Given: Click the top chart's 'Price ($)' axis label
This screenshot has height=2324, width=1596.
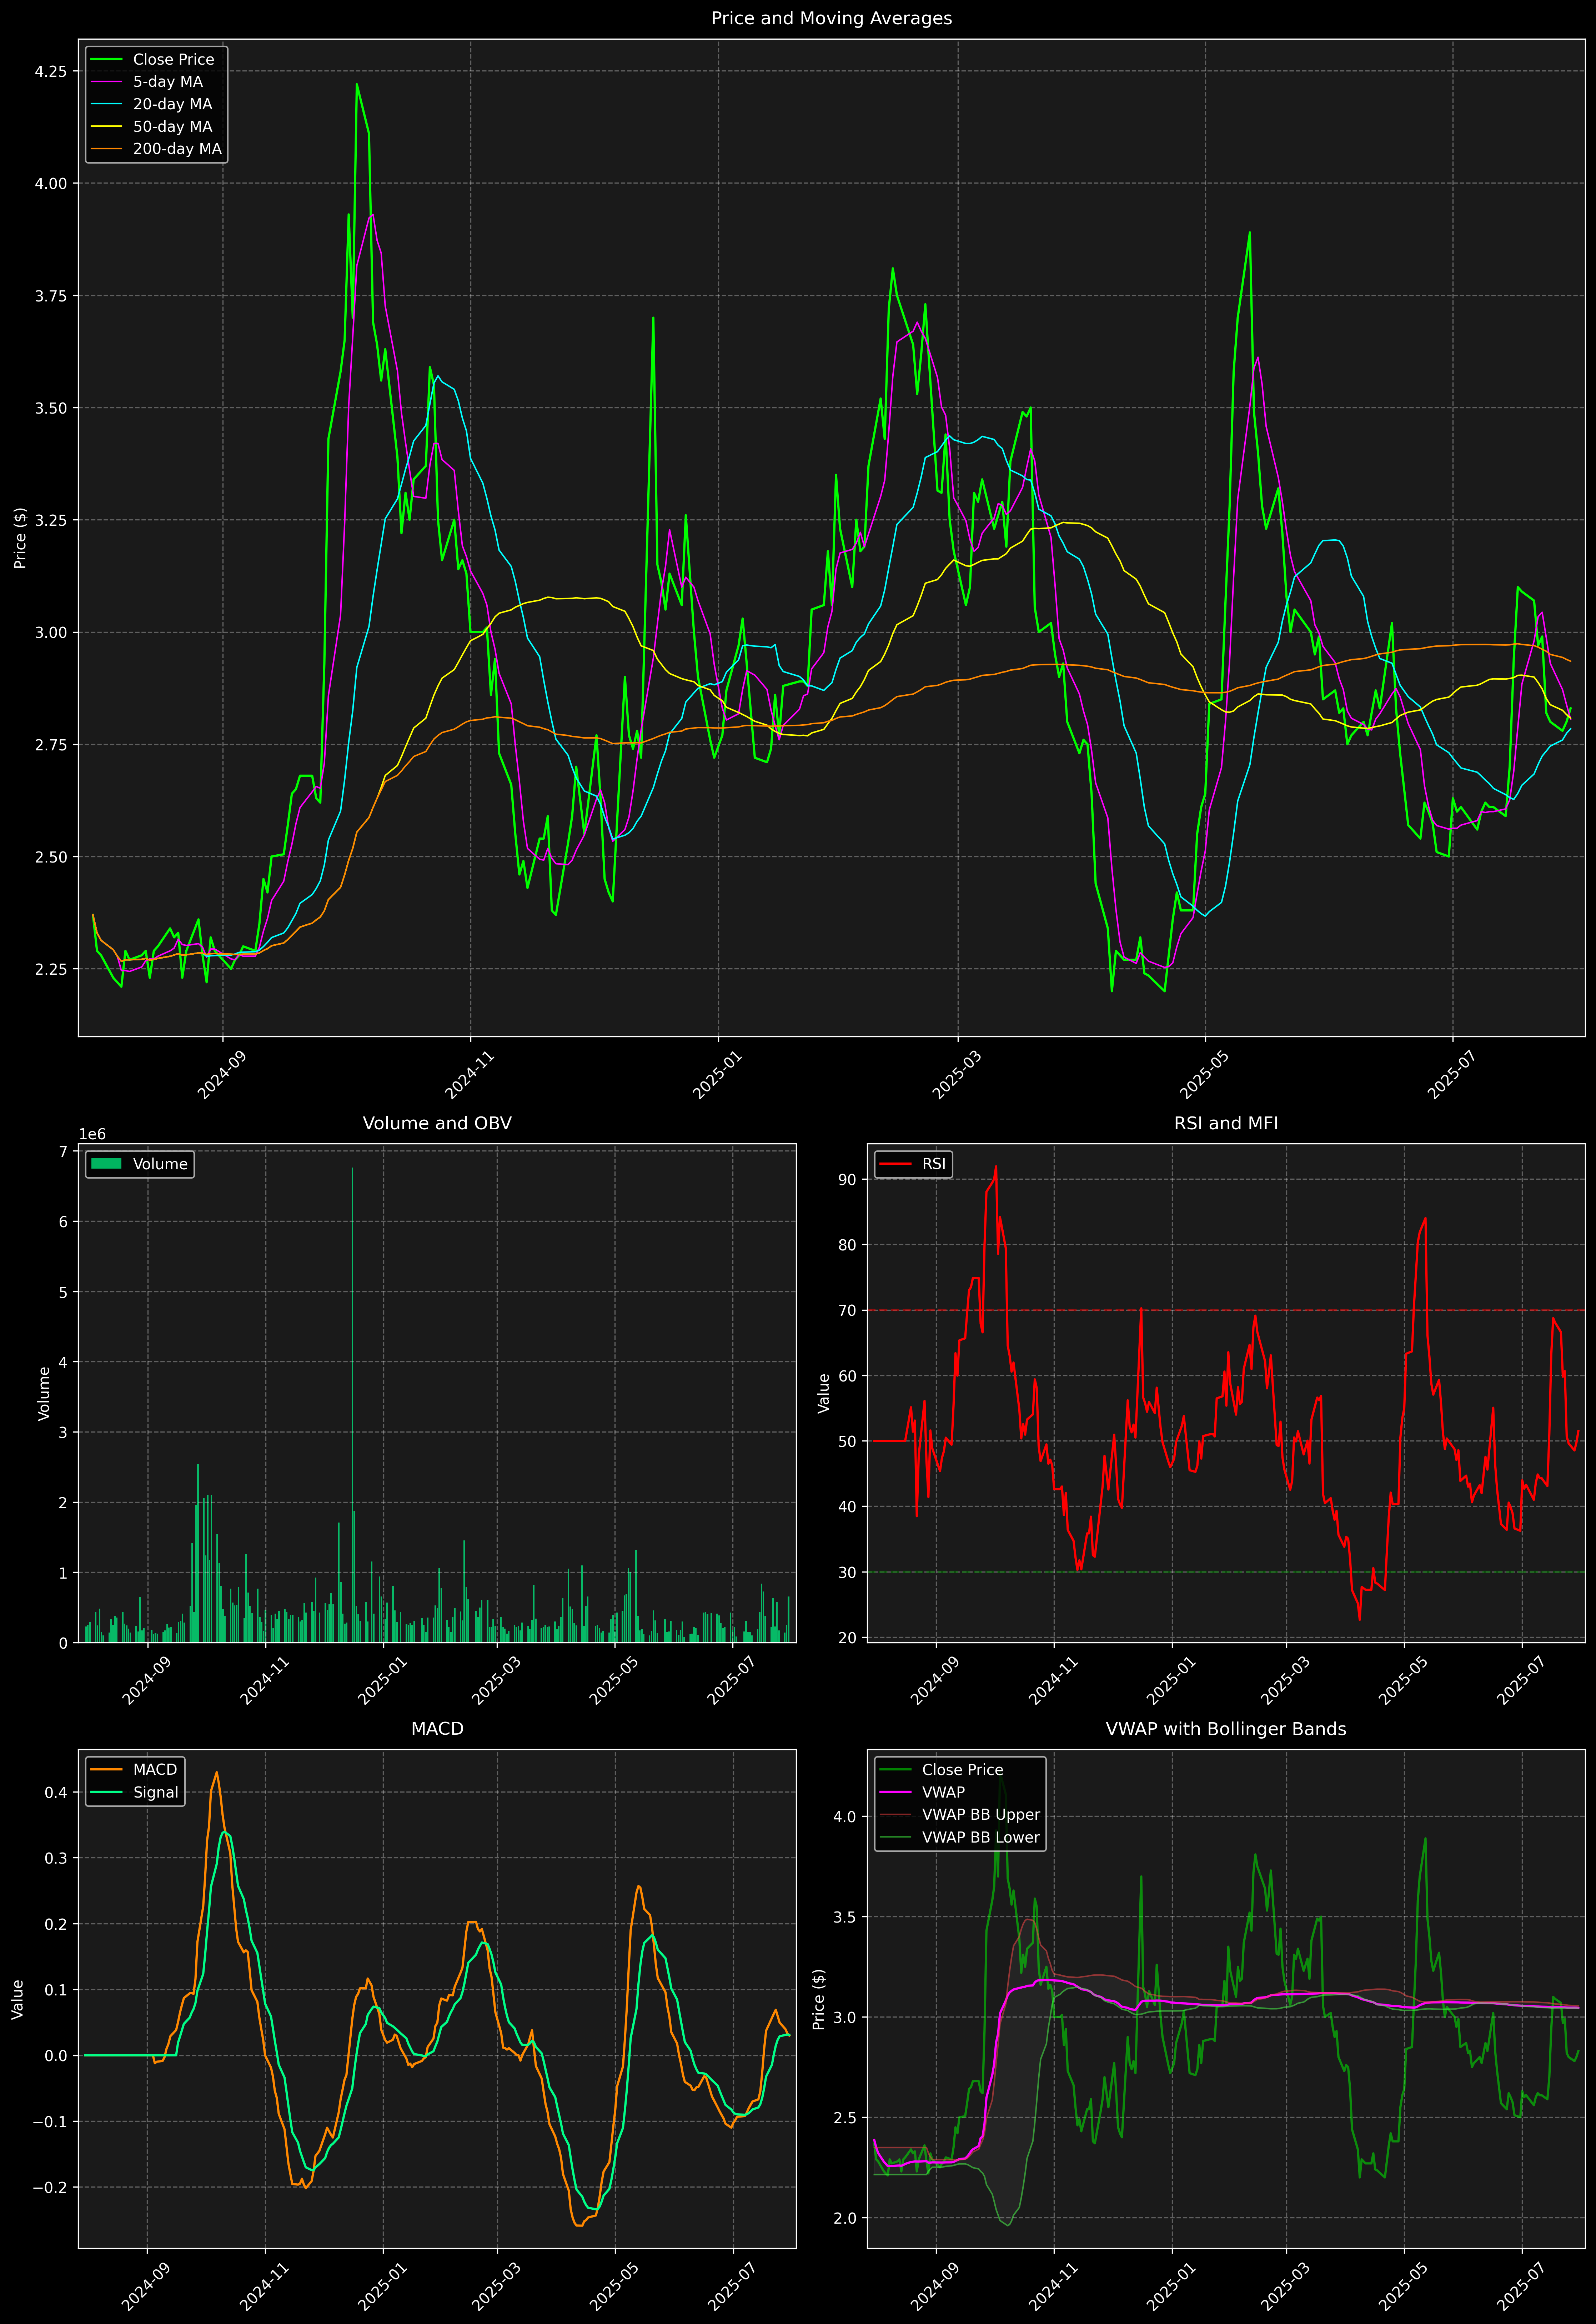Looking at the screenshot, I should [20, 538].
